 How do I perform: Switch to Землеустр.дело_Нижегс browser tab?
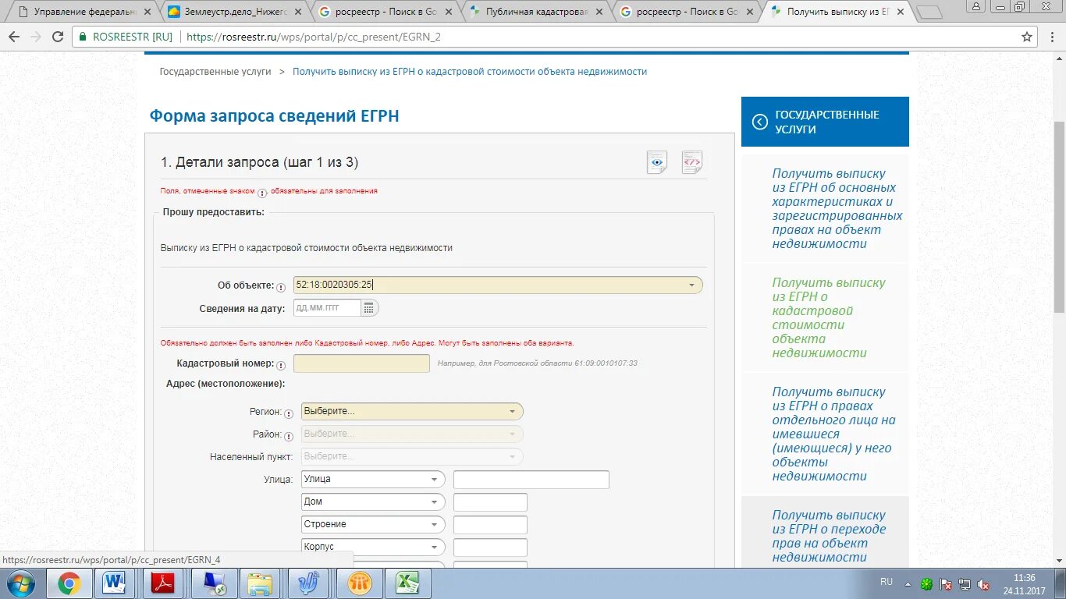coord(234,12)
